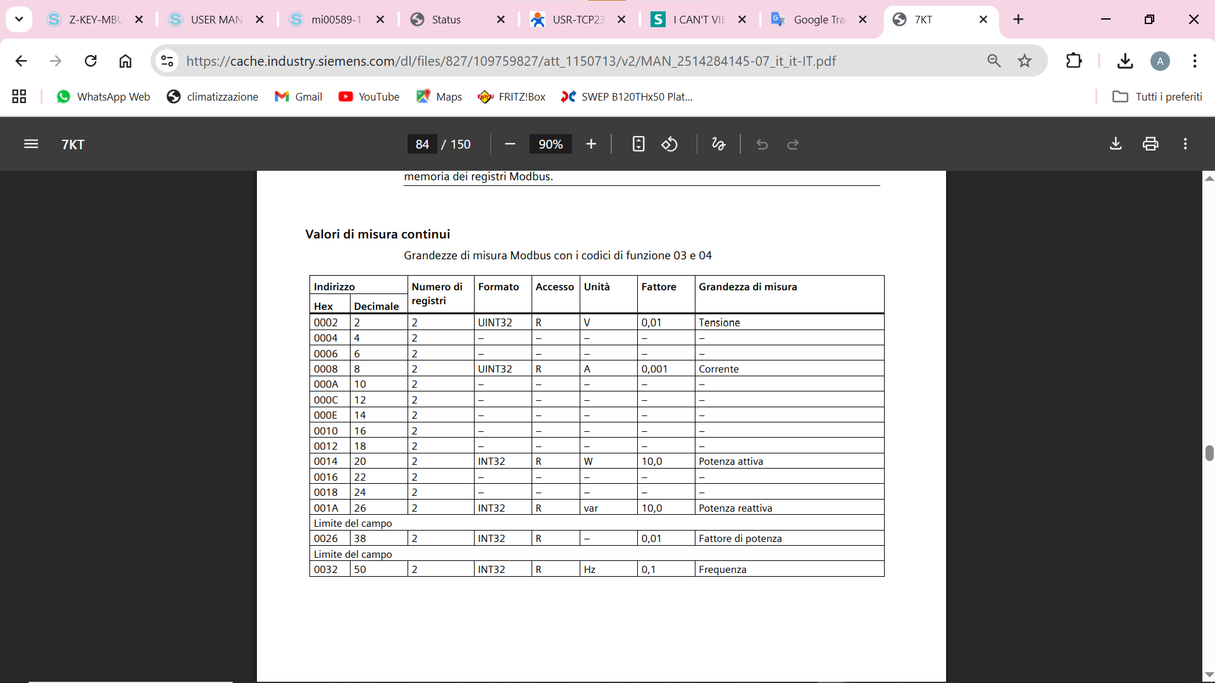
Task: Open the tab search dropdown arrow
Action: [19, 19]
